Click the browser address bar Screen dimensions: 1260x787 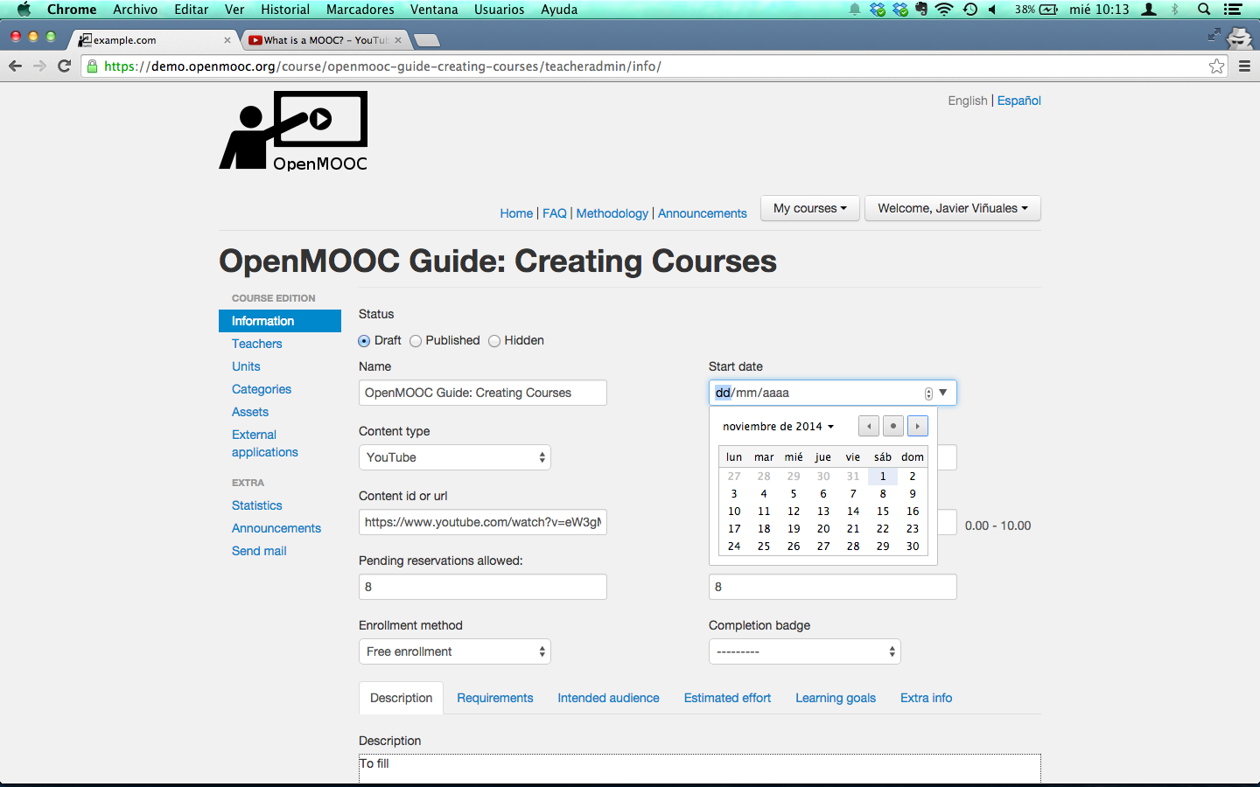pos(656,66)
